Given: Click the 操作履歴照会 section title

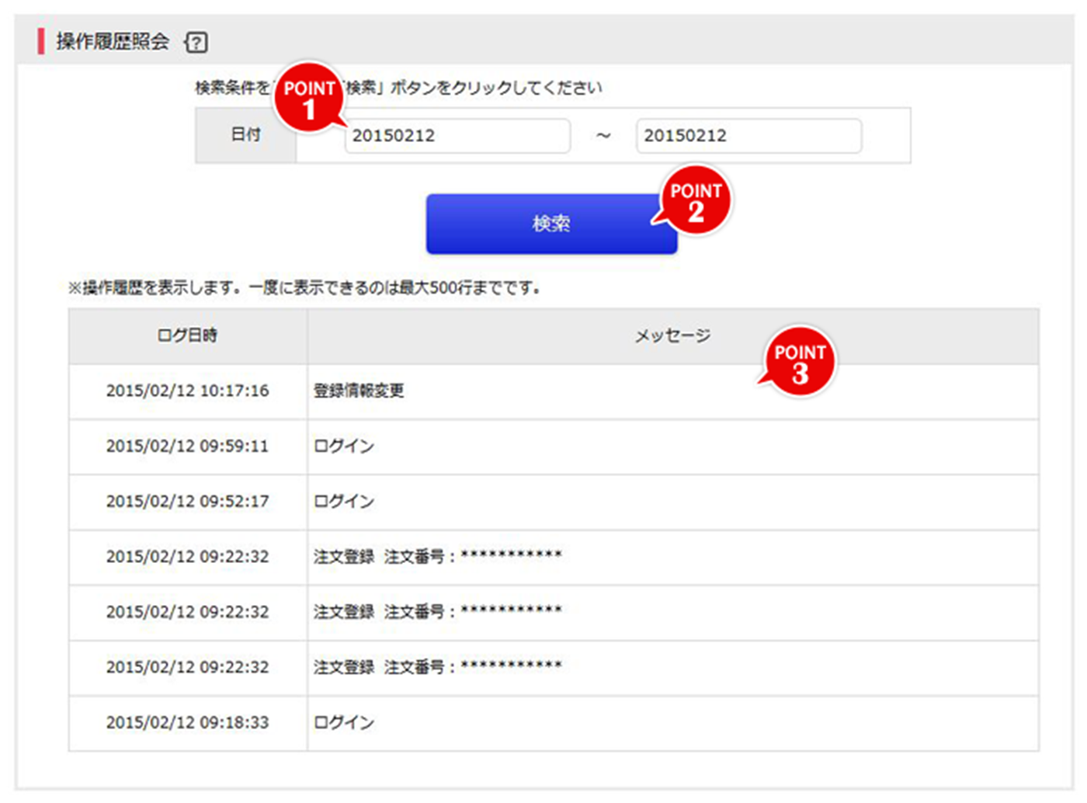Looking at the screenshot, I should (x=113, y=42).
